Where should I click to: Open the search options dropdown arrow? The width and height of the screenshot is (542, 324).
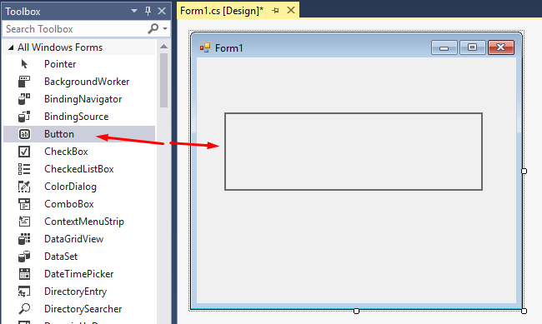coord(165,28)
